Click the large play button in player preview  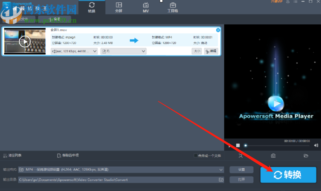tap(276, 104)
